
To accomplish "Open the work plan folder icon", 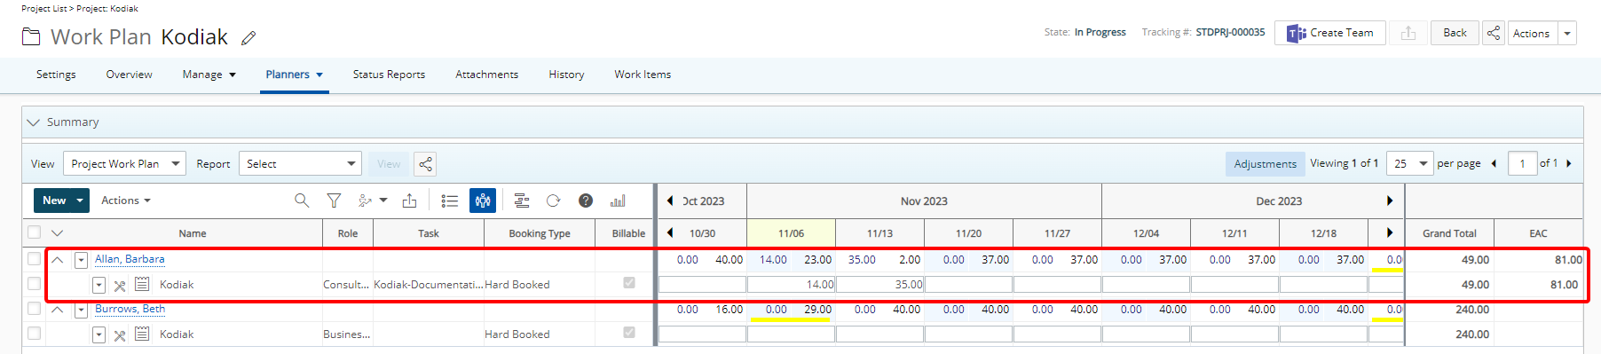I will pos(31,37).
